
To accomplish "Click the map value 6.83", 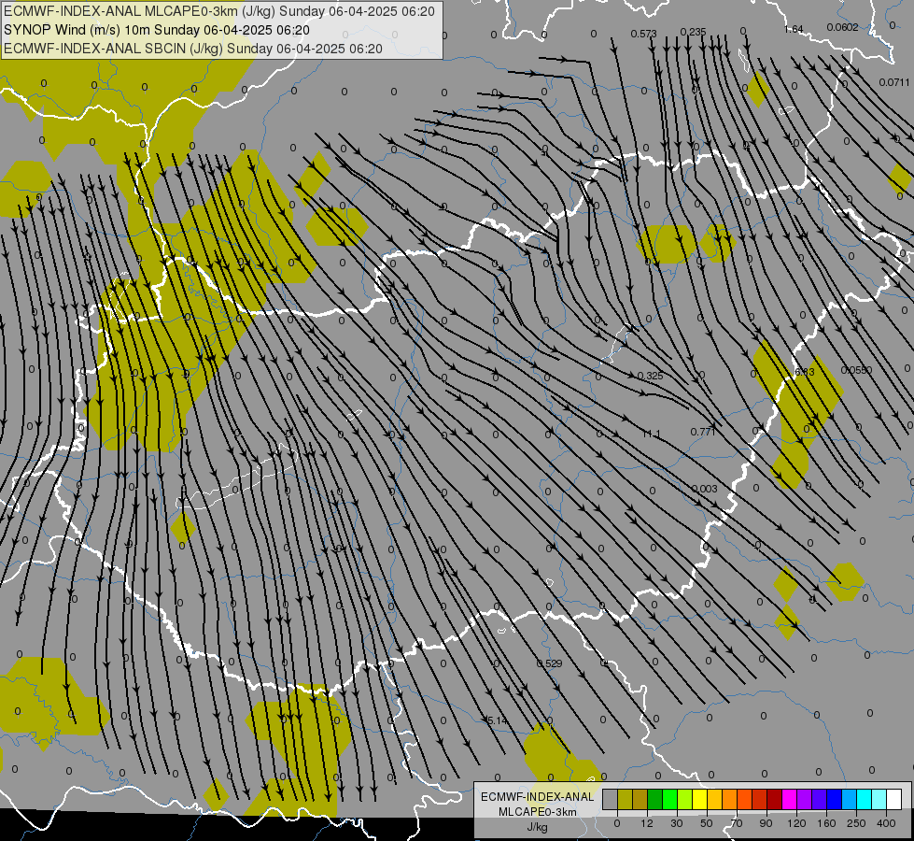I will [805, 372].
